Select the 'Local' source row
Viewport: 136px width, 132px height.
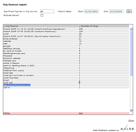click(x=66, y=34)
